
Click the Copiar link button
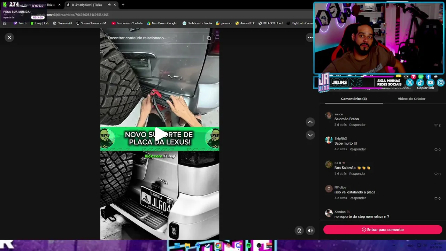click(425, 88)
